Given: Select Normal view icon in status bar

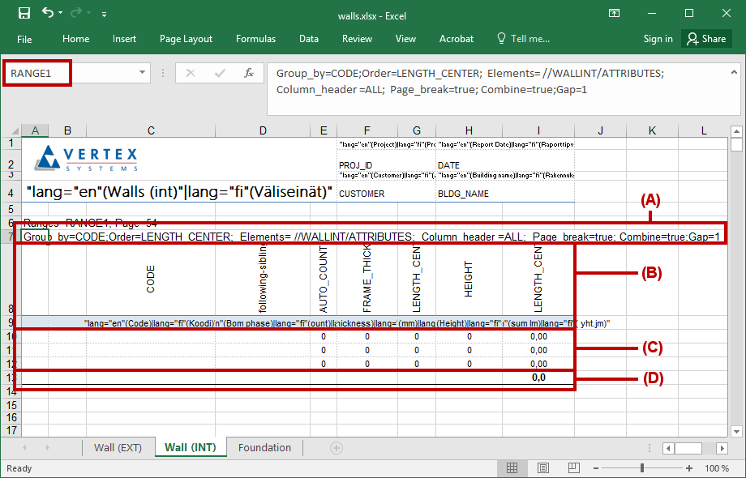Looking at the screenshot, I should click(512, 468).
